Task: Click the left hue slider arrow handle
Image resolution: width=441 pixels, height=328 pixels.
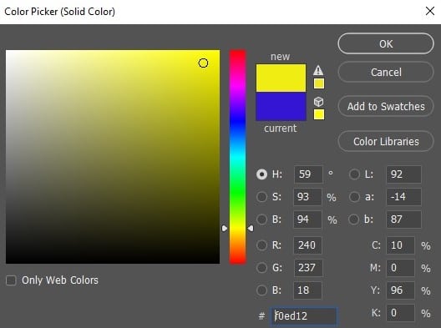Action: 224,228
